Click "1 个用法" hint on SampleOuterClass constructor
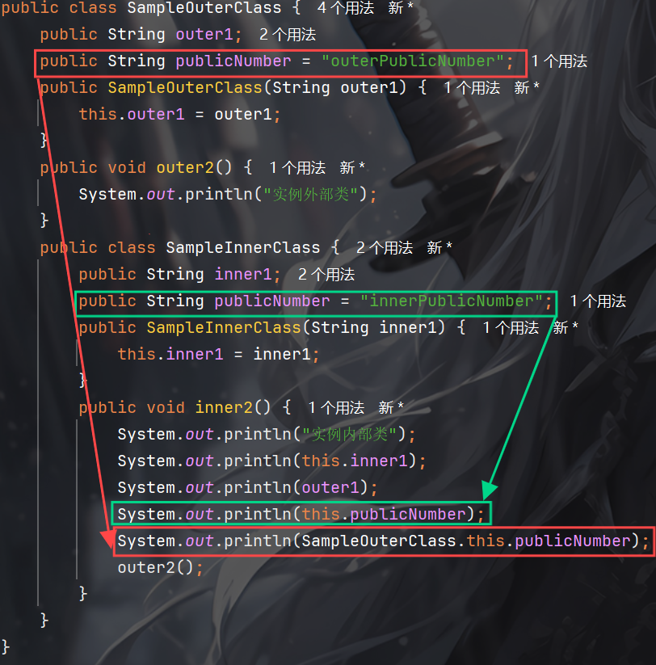656x665 pixels. point(472,88)
